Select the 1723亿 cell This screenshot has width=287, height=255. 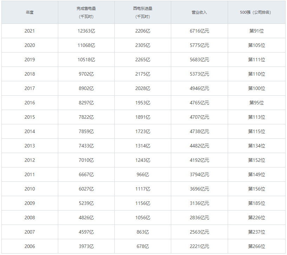click(x=143, y=131)
